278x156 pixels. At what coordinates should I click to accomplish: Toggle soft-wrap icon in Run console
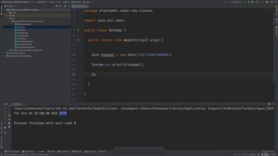coord(9,116)
